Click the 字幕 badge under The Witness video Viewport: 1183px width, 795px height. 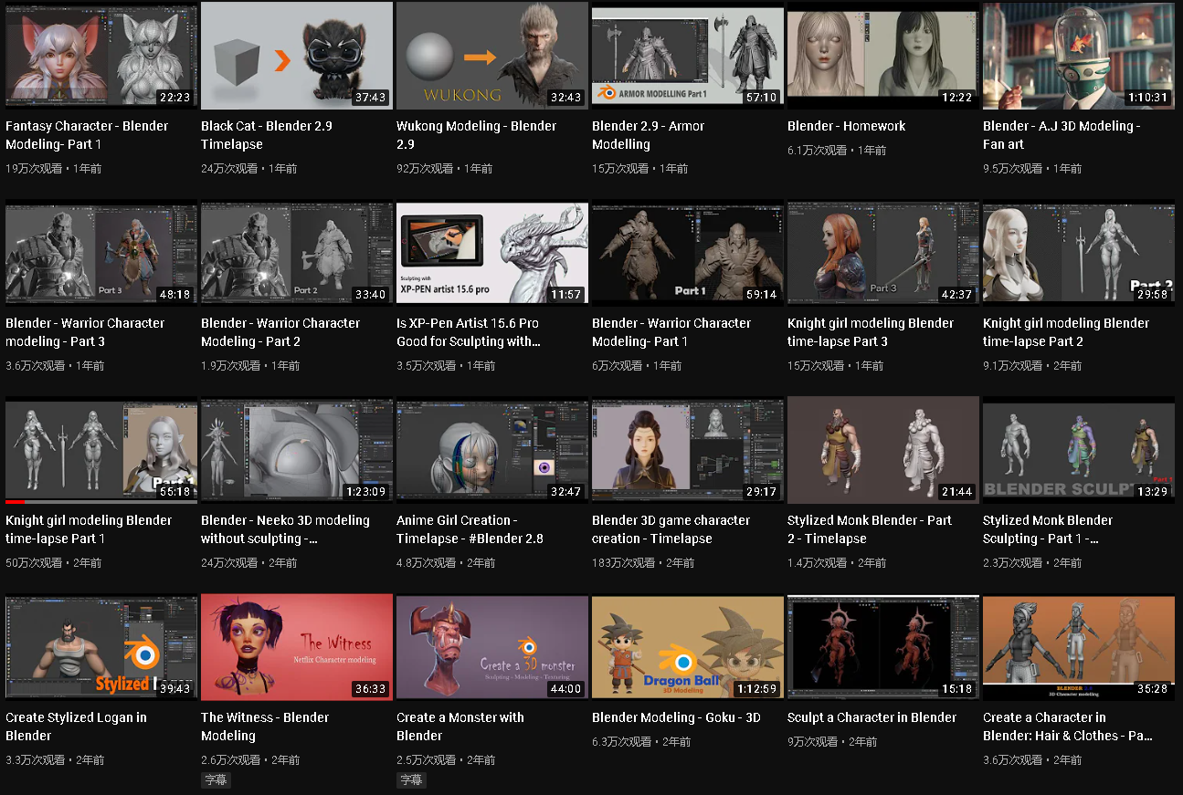pos(216,780)
